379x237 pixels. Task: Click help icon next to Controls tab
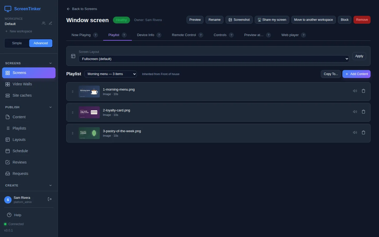231,35
